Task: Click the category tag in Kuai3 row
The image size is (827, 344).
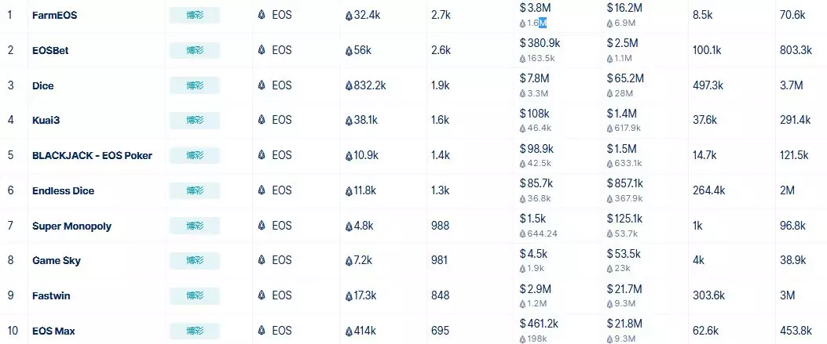Action: pos(195,121)
